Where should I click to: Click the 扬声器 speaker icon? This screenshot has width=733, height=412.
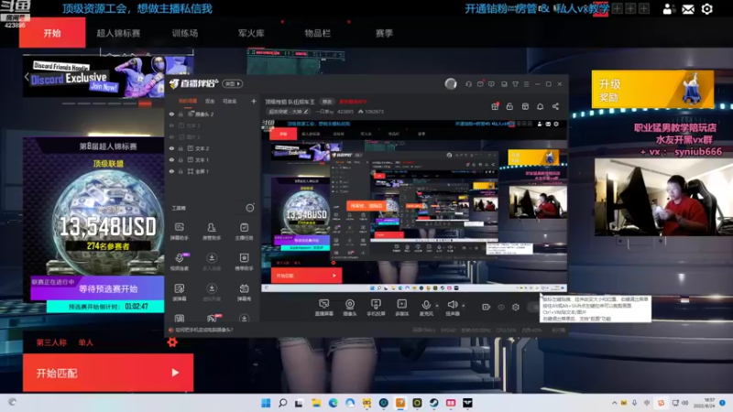pyautogui.click(x=452, y=305)
